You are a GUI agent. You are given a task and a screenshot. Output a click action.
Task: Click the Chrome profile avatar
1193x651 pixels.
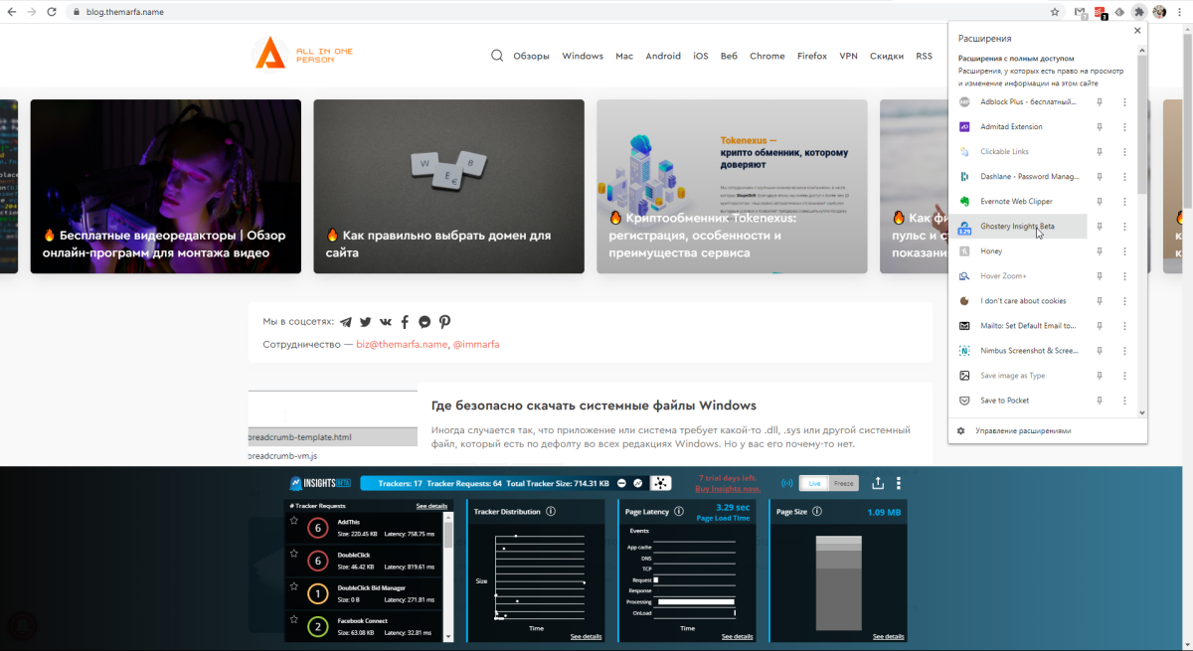pos(1159,12)
